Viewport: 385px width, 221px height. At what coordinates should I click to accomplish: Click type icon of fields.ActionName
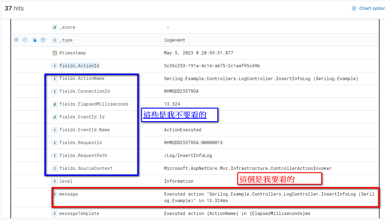[x=55, y=78]
